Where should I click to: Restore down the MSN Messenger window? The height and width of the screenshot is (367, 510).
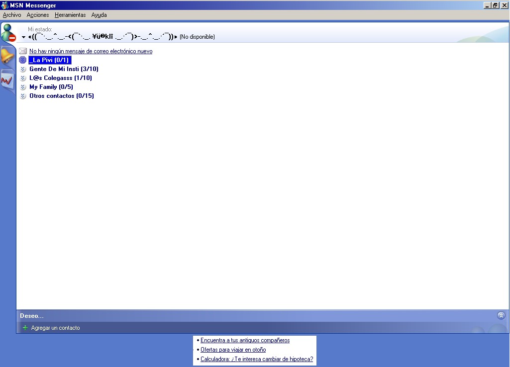click(495, 5)
